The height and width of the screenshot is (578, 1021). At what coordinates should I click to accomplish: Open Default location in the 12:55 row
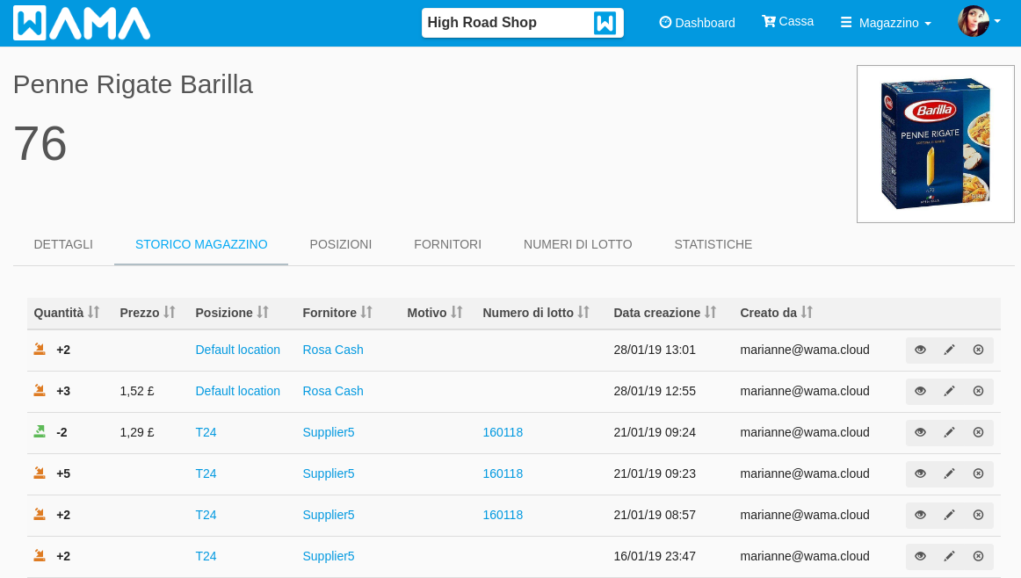pos(237,391)
